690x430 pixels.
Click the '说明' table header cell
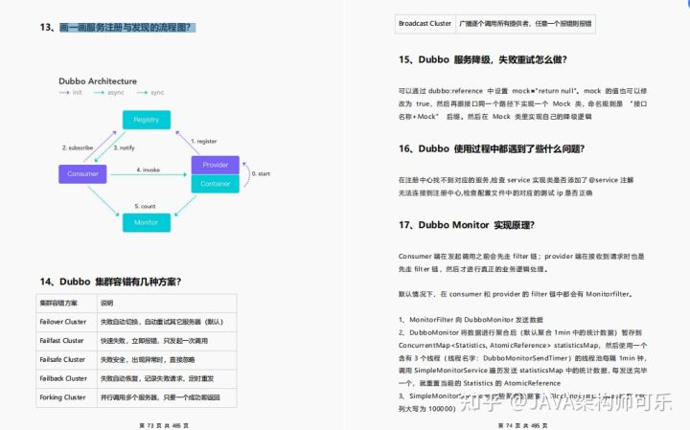(167, 303)
